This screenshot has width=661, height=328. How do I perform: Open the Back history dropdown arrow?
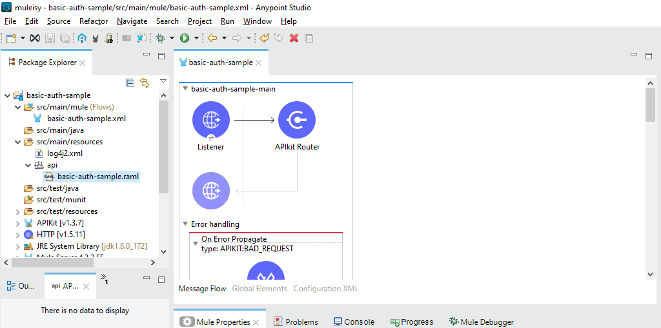[224, 38]
